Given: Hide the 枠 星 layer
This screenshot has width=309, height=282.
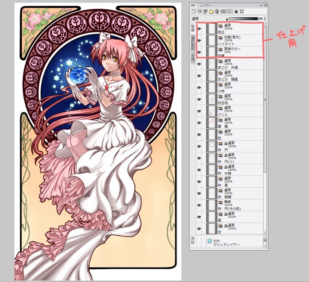Looking at the screenshot, I should (x=199, y=182).
